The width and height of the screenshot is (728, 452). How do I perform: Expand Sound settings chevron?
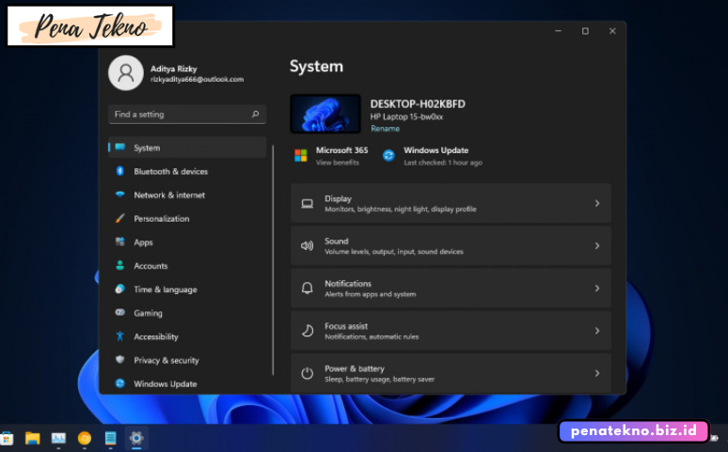click(597, 246)
